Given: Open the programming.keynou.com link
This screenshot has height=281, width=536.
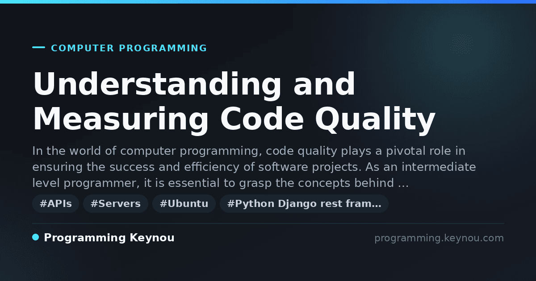Looking at the screenshot, I should (439, 238).
